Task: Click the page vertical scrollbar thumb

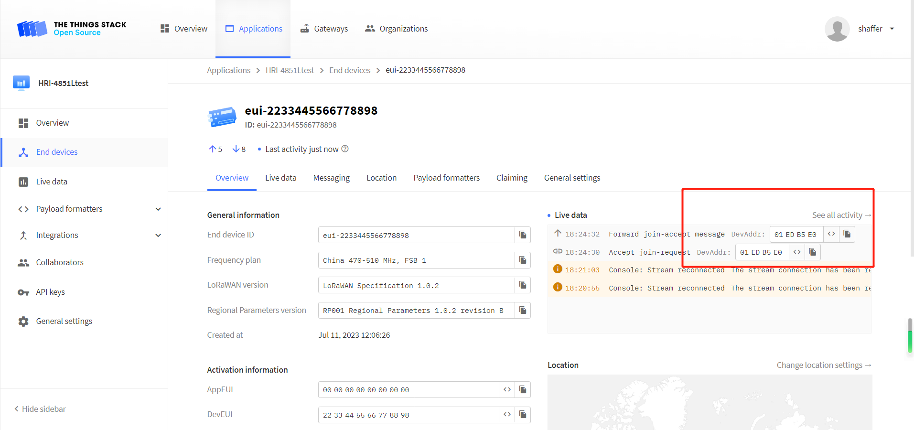Action: (x=910, y=335)
